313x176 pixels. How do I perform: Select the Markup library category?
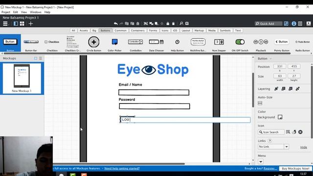(x=199, y=30)
